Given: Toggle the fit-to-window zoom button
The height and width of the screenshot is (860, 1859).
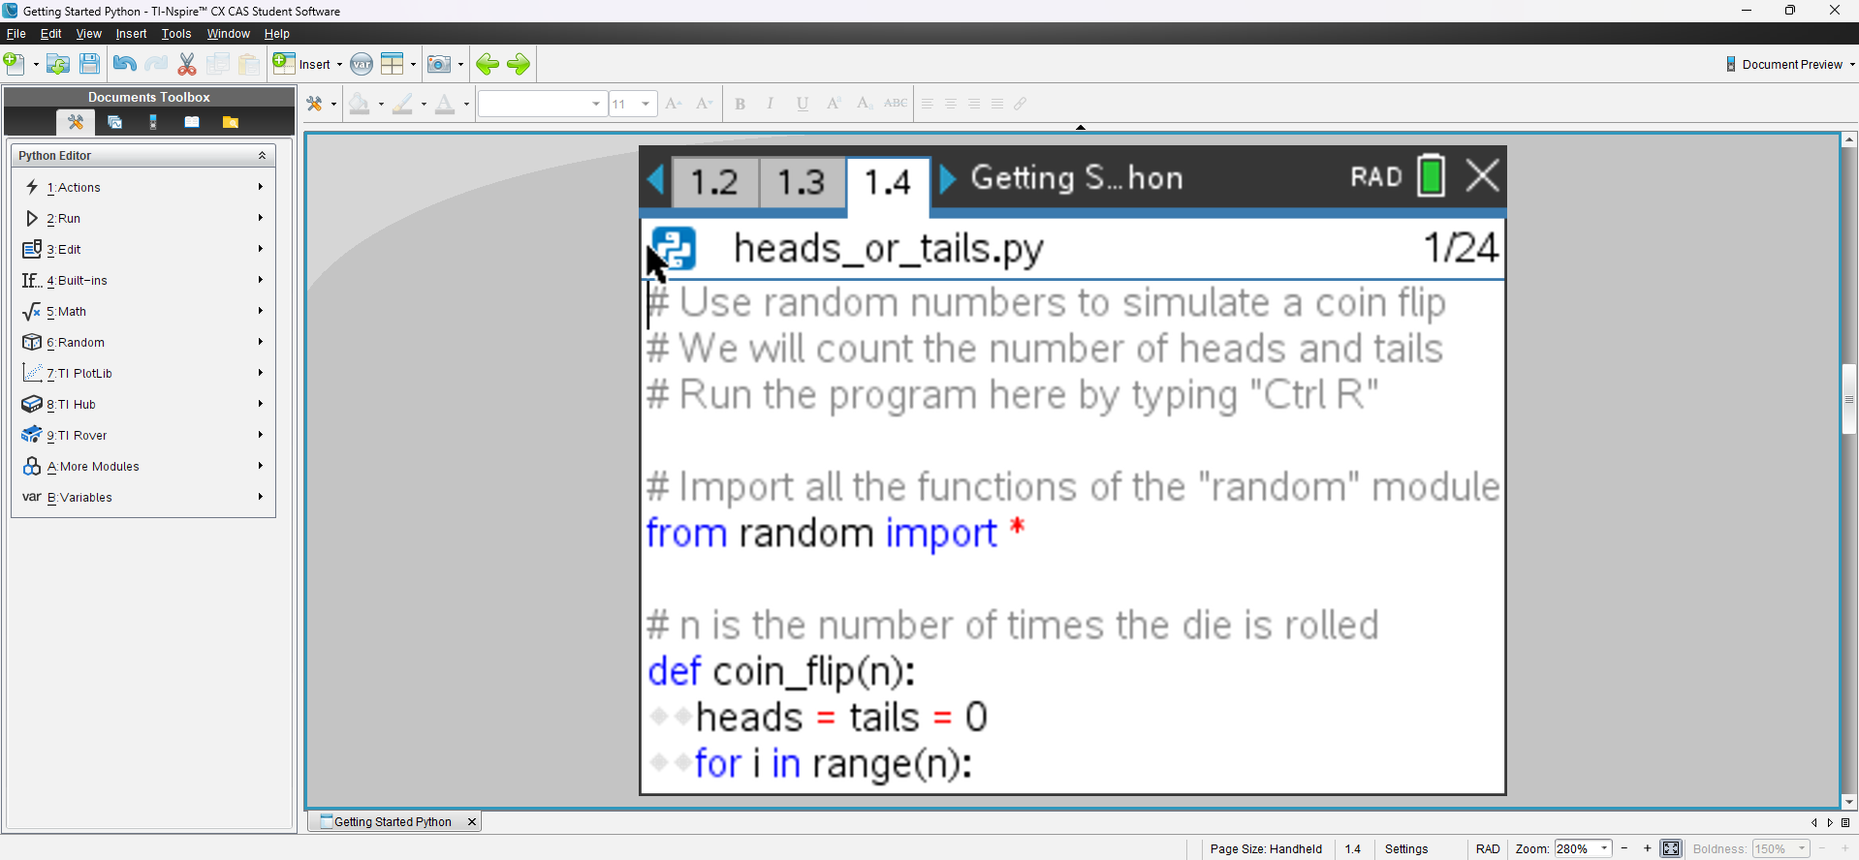Looking at the screenshot, I should pos(1671,849).
